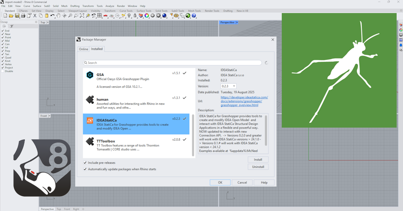Open the Osnap panel settings gear

[x=36, y=22]
